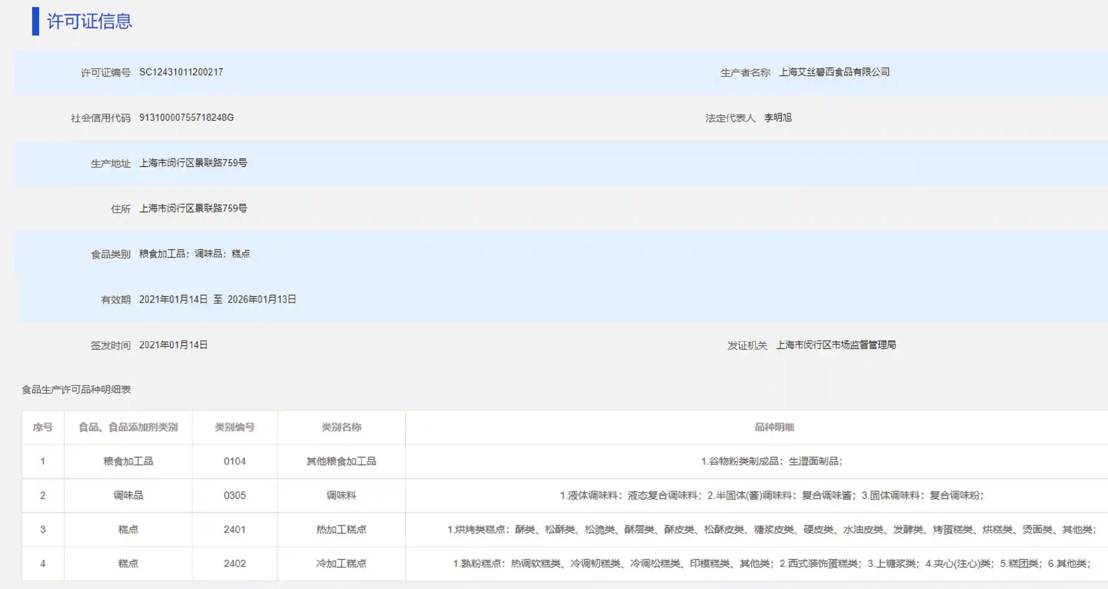The height and width of the screenshot is (589, 1108).
Task: Select license number SC12431011200217
Action: [181, 72]
